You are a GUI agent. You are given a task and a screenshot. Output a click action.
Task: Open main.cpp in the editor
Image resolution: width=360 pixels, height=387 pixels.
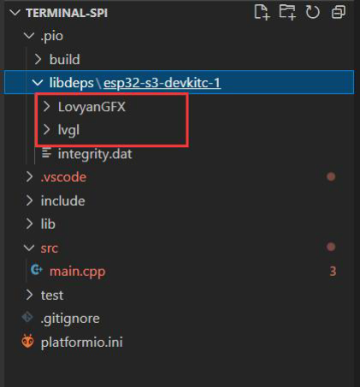(78, 271)
